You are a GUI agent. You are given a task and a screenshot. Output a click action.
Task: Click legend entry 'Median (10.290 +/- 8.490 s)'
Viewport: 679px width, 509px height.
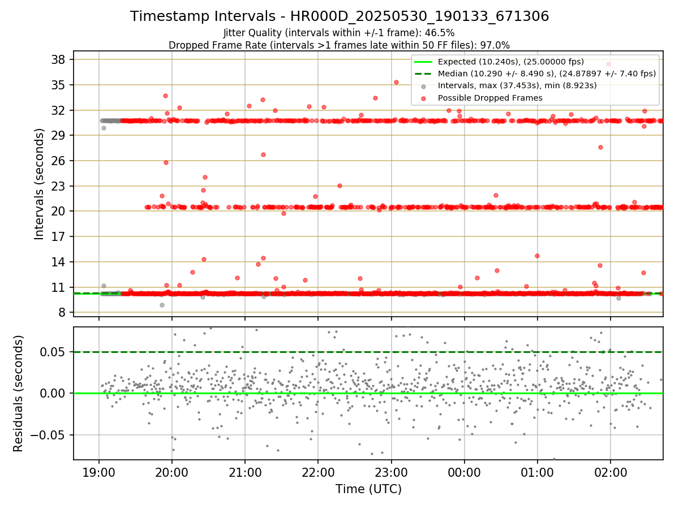coord(547,74)
